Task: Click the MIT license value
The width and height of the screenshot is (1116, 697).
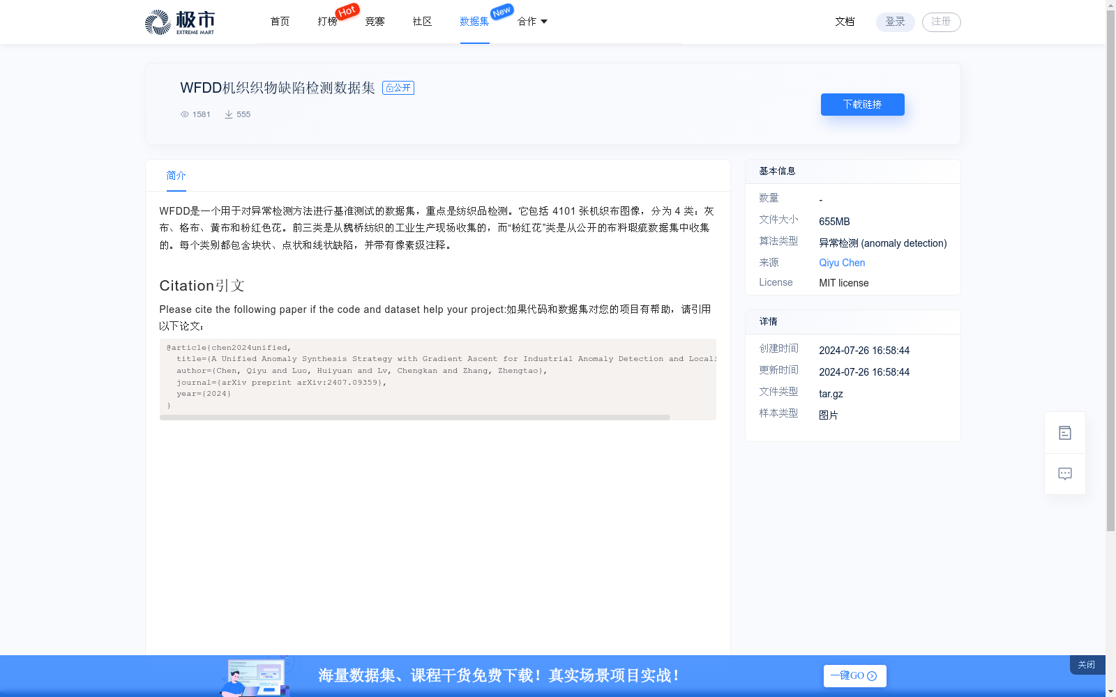Action: click(x=844, y=283)
